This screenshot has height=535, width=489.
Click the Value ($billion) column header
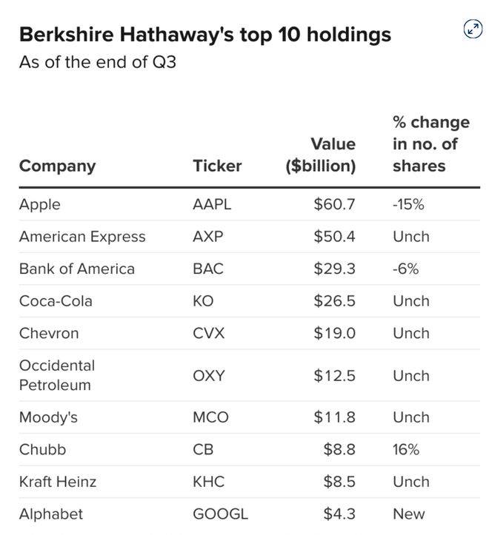322,155
